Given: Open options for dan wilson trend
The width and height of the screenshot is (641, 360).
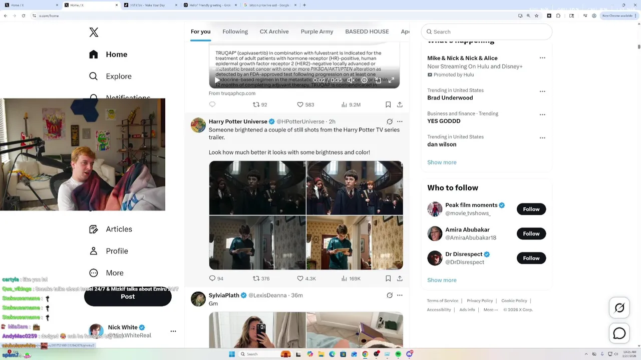Looking at the screenshot, I should [x=542, y=138].
